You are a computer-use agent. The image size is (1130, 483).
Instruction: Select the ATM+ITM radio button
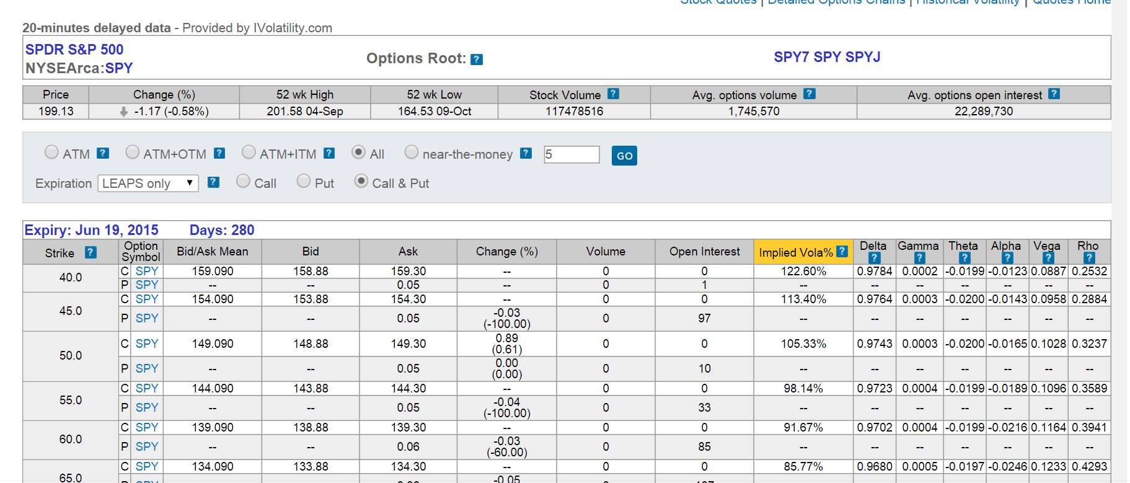point(249,152)
